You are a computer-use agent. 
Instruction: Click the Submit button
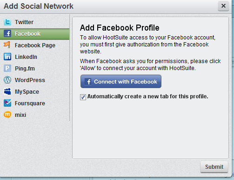[x=214, y=167]
